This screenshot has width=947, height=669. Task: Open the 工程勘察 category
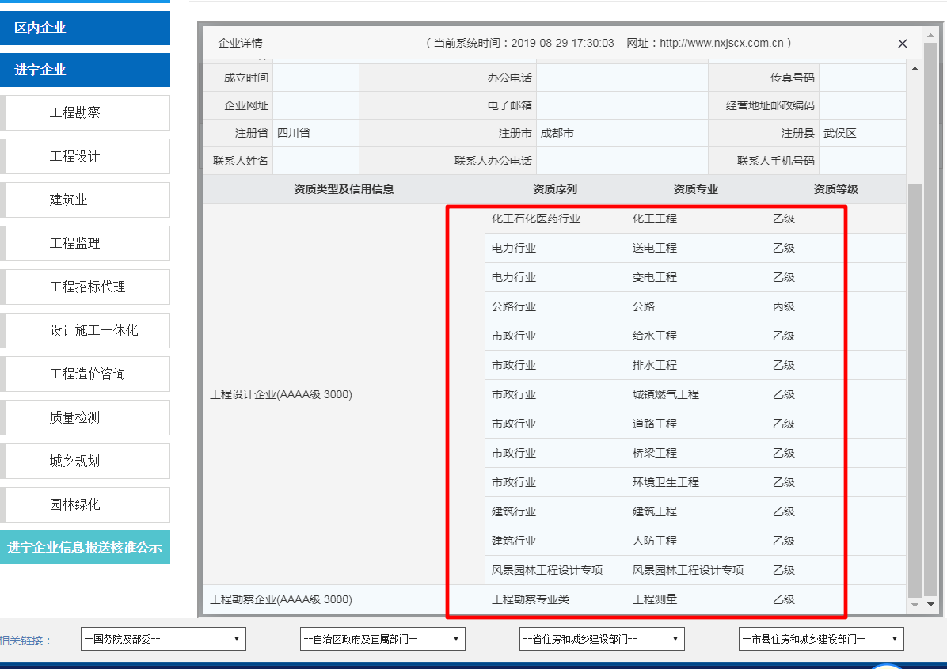tap(86, 113)
